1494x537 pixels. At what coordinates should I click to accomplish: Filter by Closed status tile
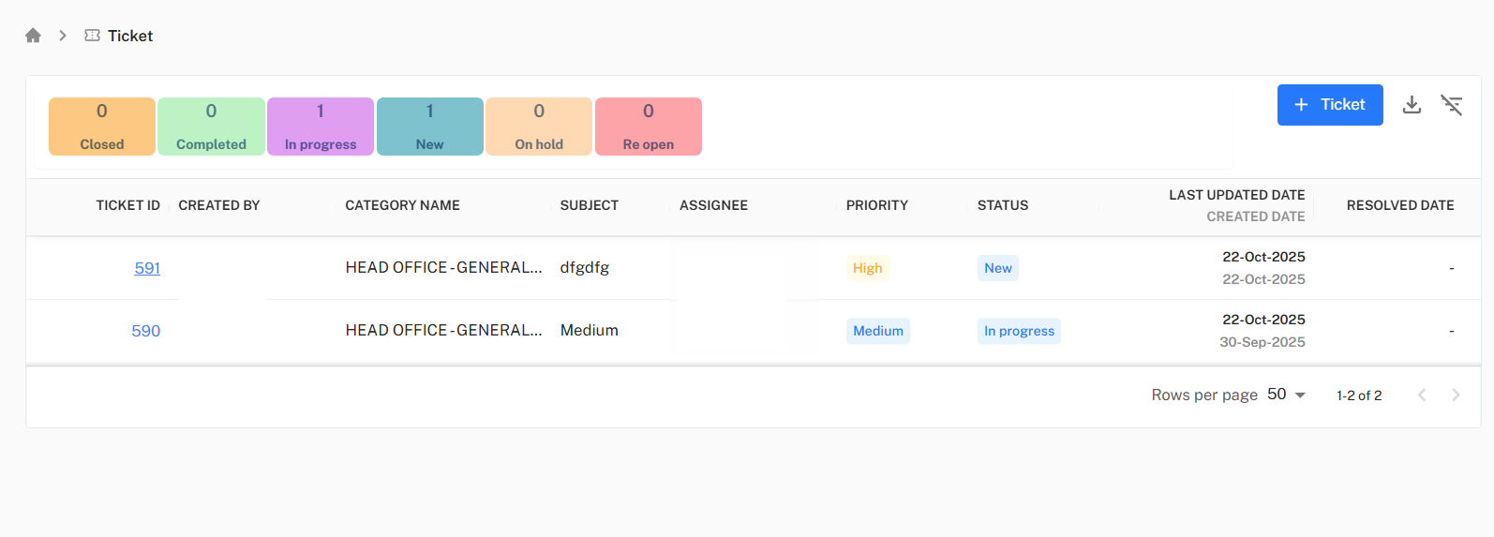[102, 127]
